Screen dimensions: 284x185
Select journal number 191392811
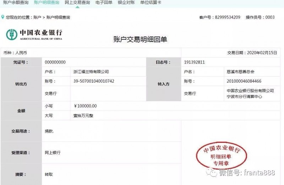coord(194,62)
